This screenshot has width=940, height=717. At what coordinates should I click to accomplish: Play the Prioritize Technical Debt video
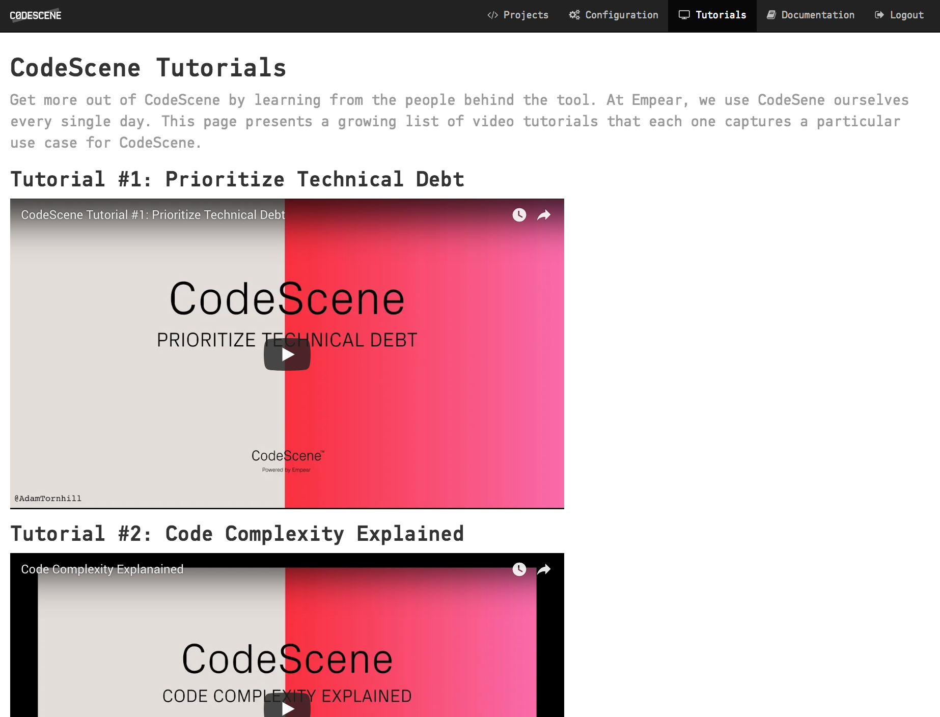(287, 354)
